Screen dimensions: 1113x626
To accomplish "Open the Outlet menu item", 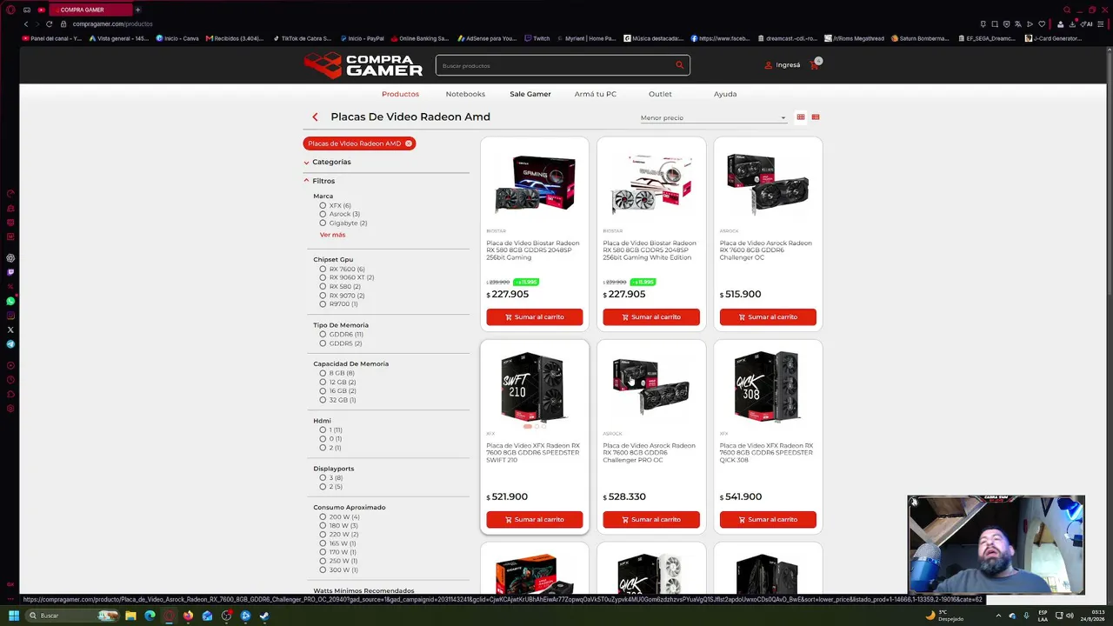I will pos(660,94).
